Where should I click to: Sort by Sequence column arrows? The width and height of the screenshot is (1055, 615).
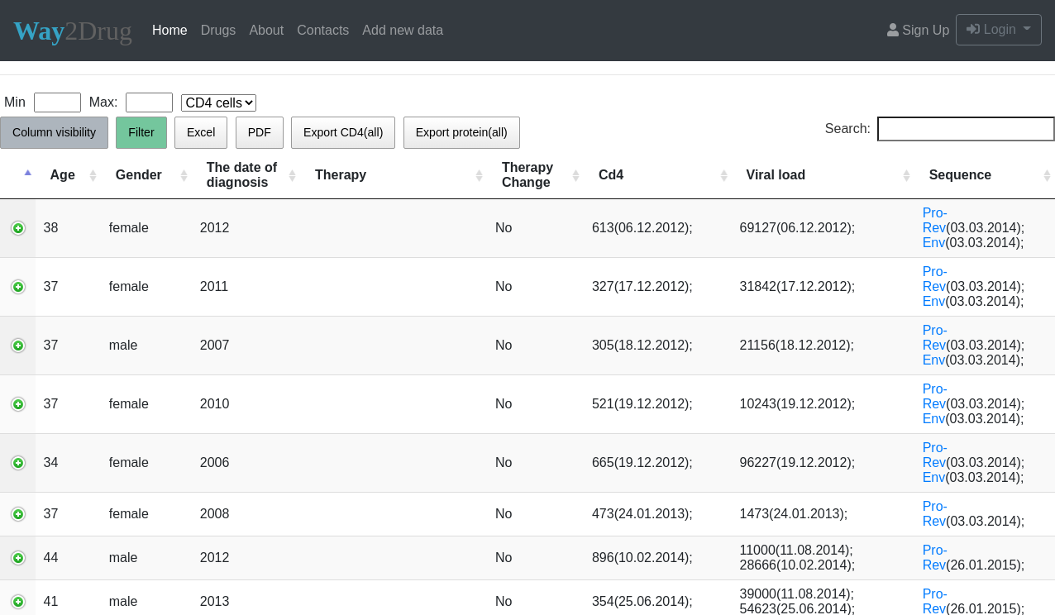coord(1047,175)
